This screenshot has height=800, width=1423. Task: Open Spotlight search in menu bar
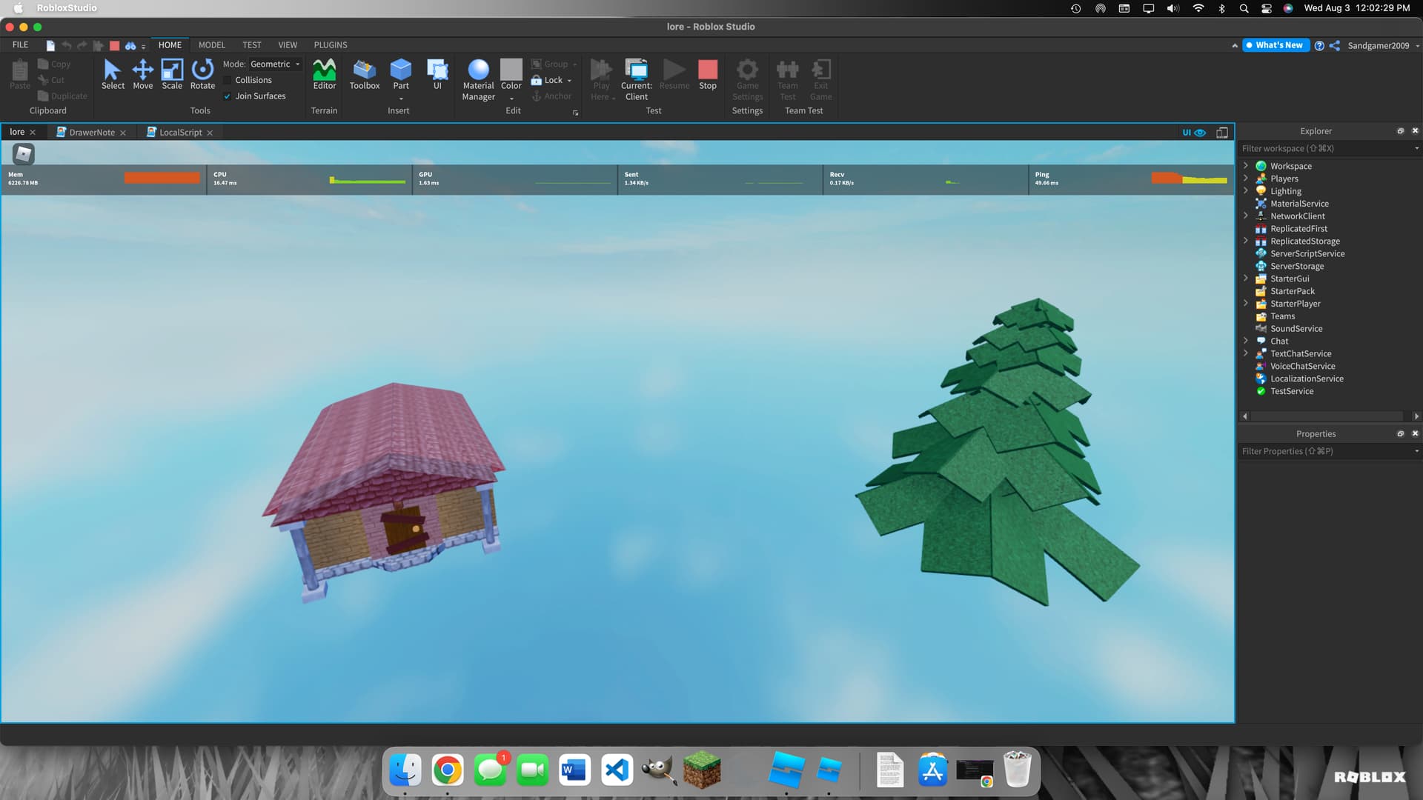[x=1244, y=8]
